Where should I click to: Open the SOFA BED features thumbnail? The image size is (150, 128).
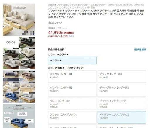click(19, 116)
